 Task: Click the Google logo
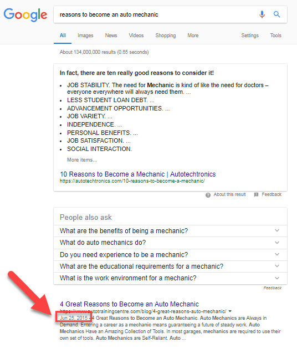coord(25,15)
